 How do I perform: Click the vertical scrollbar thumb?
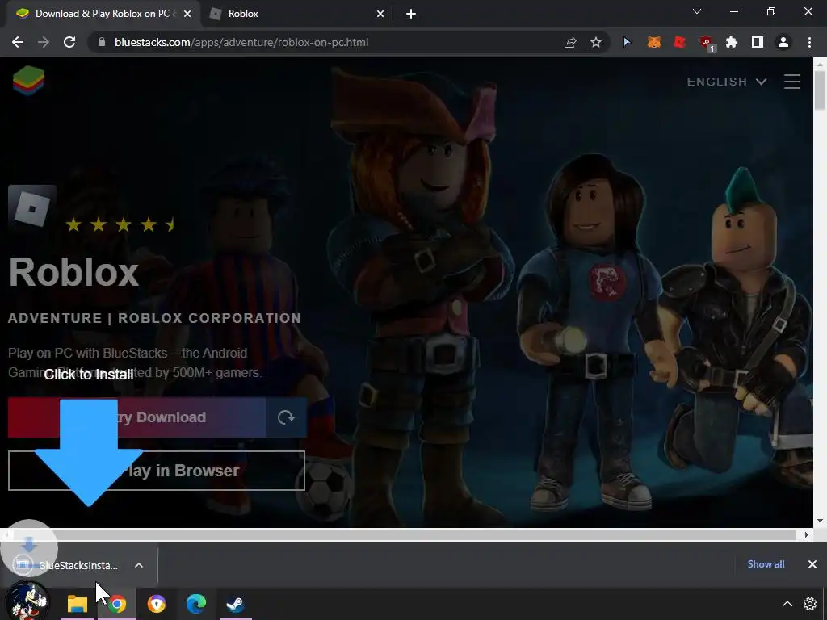[820, 90]
